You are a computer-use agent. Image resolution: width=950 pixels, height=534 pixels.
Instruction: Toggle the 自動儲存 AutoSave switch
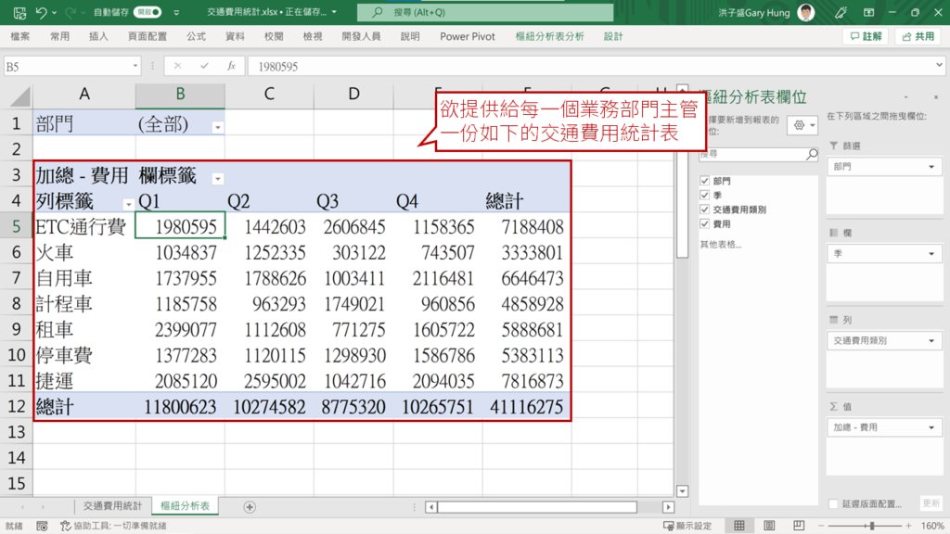tap(148, 12)
